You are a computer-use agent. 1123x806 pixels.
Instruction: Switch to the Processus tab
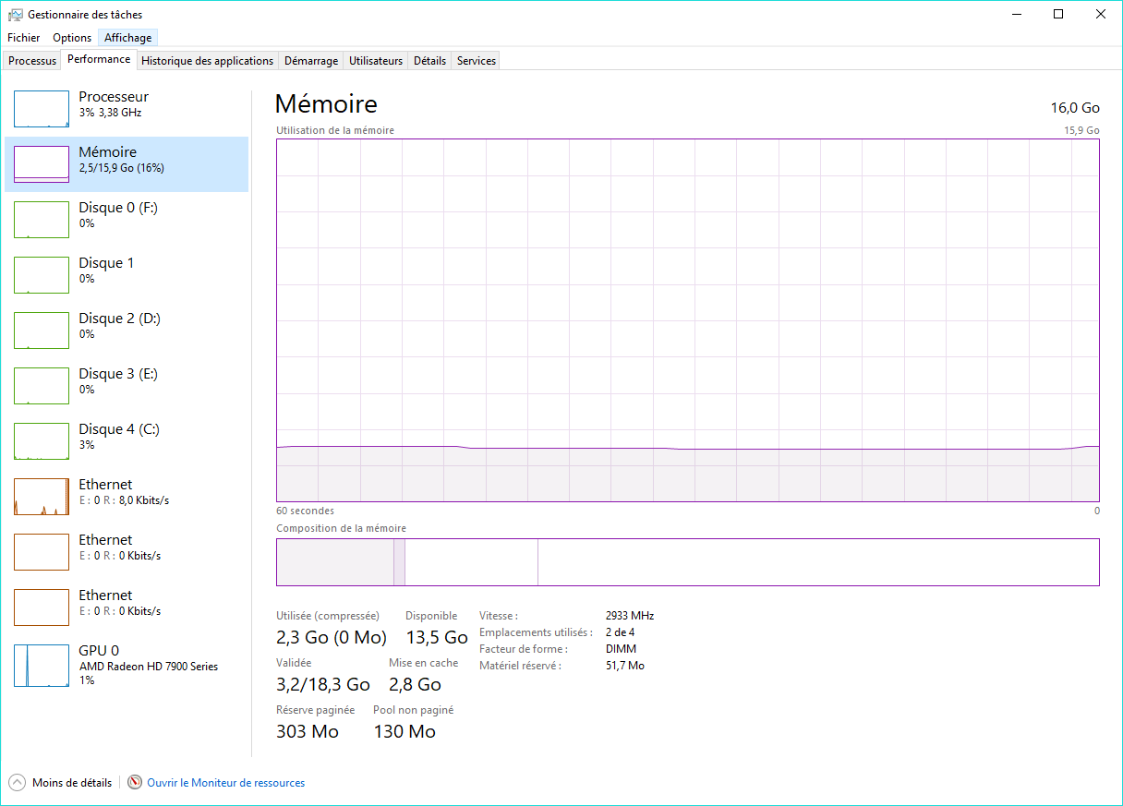(32, 61)
